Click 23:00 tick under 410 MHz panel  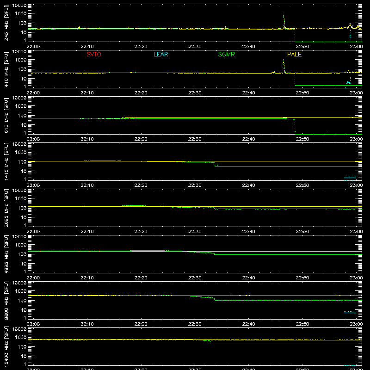pos(356,93)
